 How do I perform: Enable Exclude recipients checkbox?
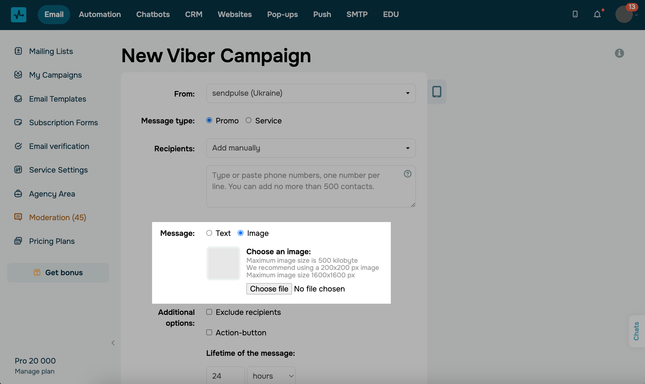click(209, 312)
